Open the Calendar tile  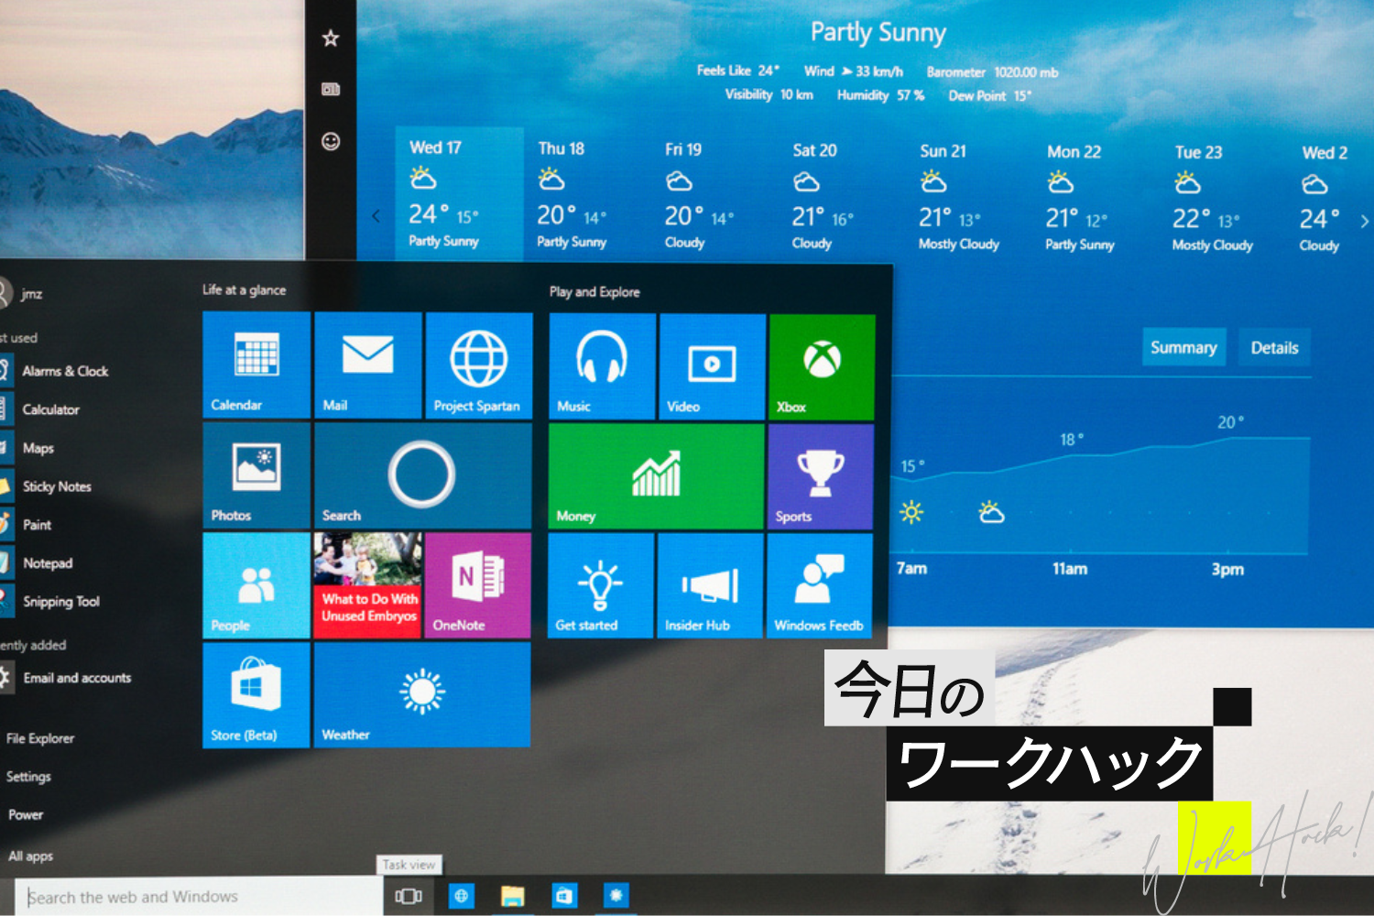coord(256,365)
